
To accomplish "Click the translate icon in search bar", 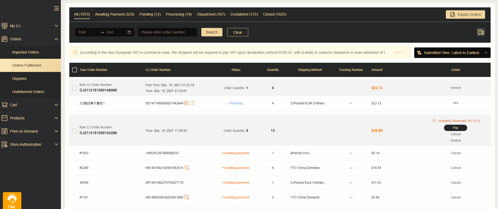I will coord(481,32).
